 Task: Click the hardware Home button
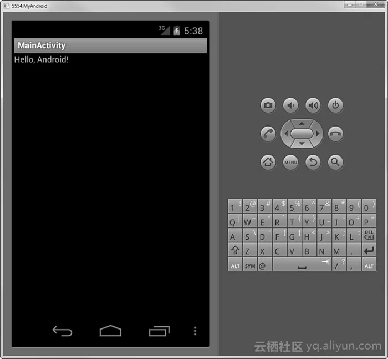[x=268, y=163]
